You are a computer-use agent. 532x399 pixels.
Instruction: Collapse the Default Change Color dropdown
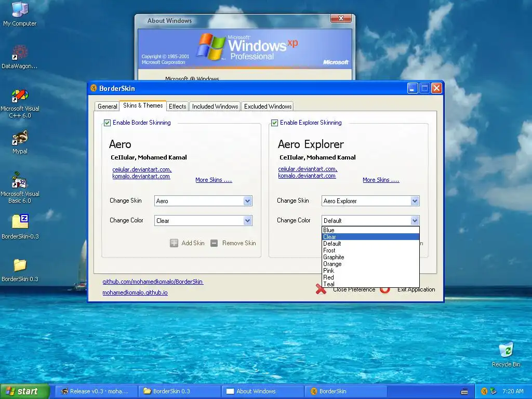(415, 220)
